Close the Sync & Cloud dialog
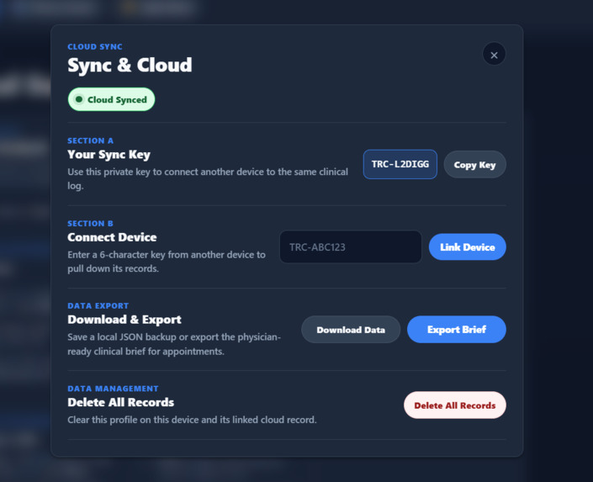 coord(494,55)
